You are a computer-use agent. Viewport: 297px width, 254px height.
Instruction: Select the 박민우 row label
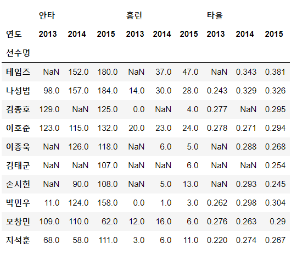(18, 203)
